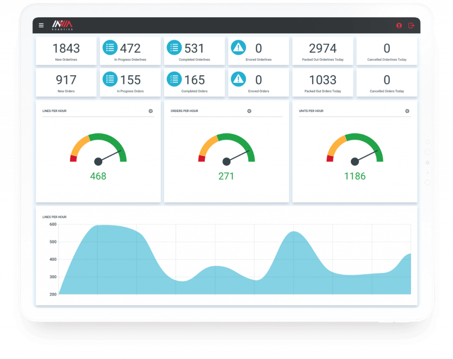The height and width of the screenshot is (359, 453).
Task: Click the Completed Orderlines checklist icon
Action: (x=174, y=47)
